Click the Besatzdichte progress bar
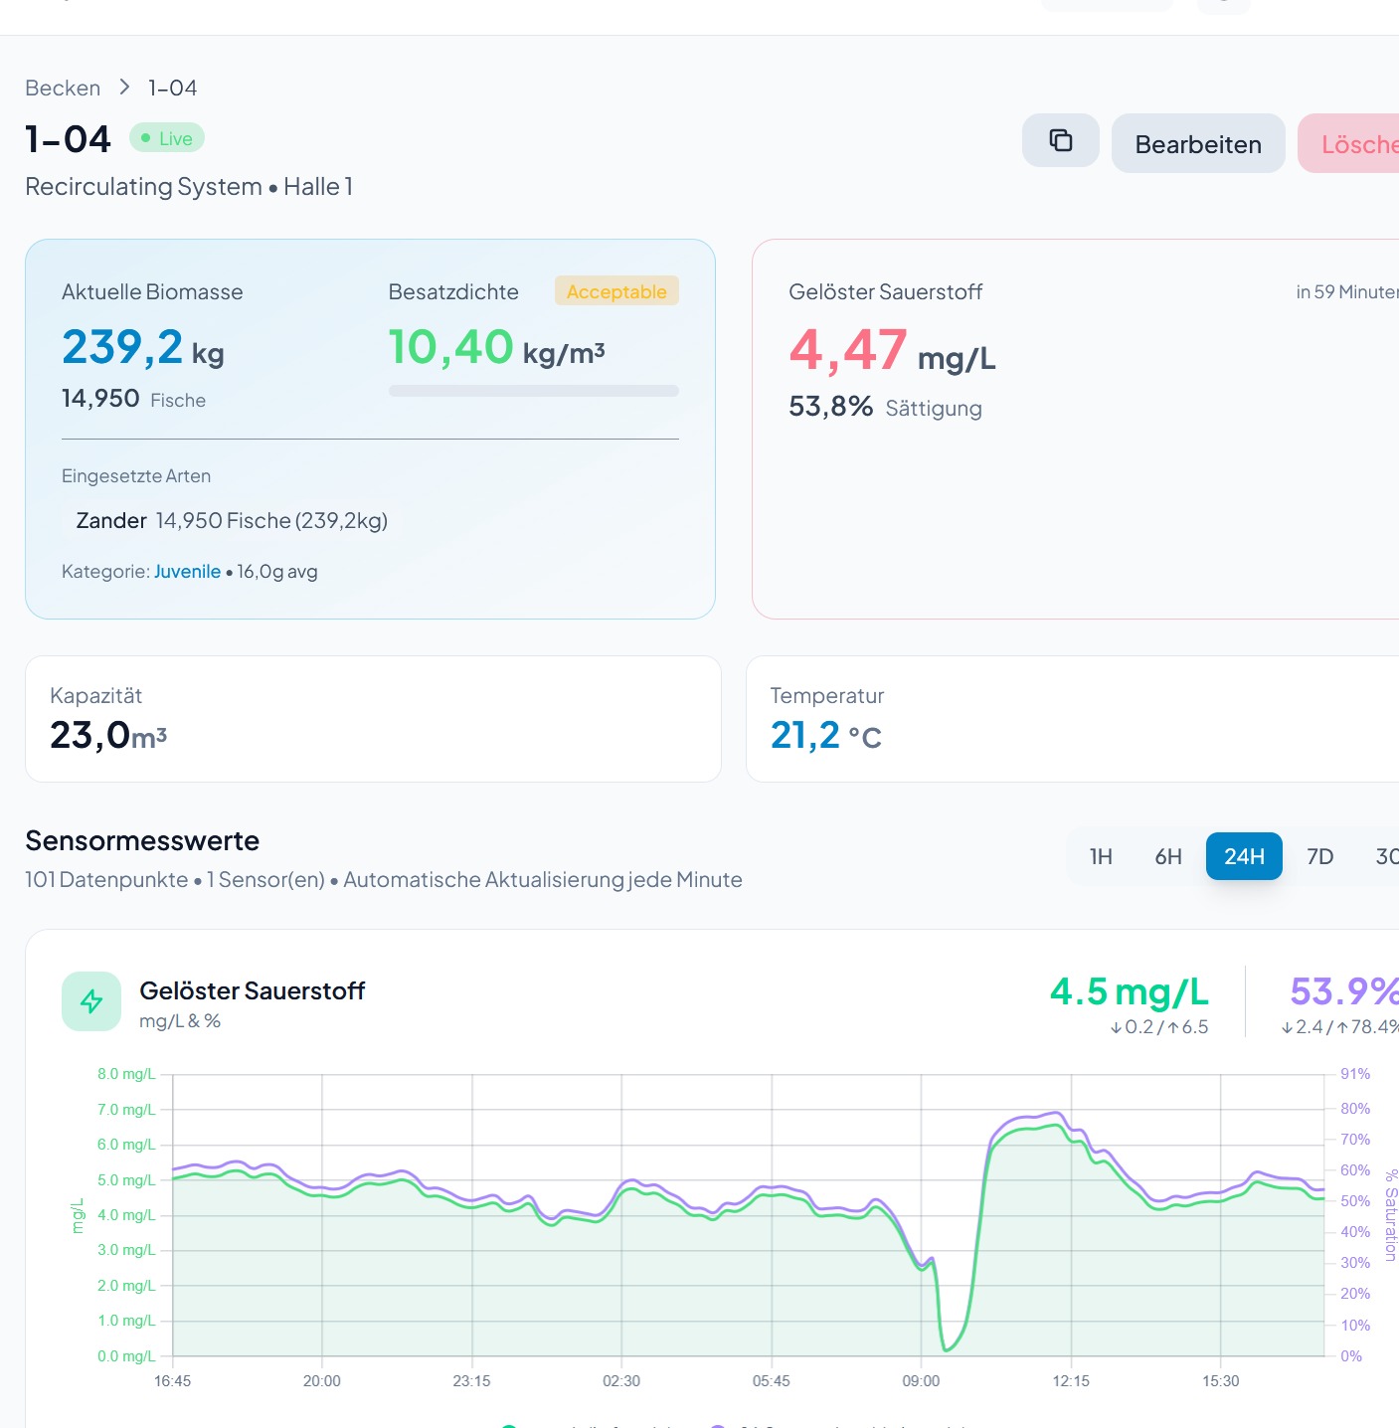Screen dimensions: 1399x1428 [x=533, y=391]
